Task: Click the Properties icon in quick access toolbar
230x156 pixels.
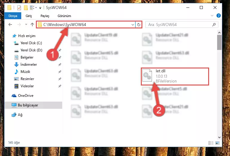Action: 19,8
